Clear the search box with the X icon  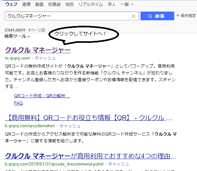point(133,16)
